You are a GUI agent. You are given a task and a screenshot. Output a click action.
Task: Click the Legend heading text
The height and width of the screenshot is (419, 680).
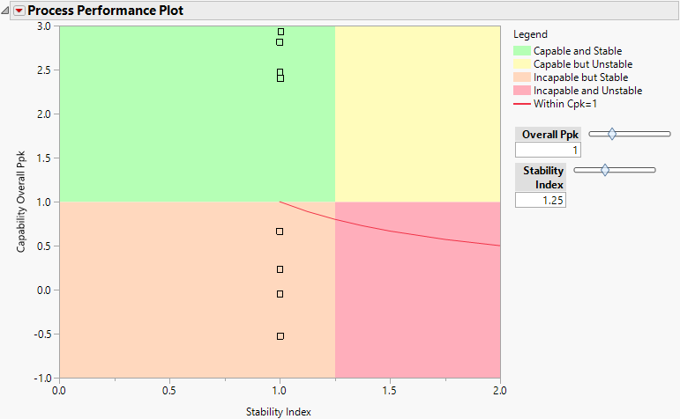click(530, 35)
